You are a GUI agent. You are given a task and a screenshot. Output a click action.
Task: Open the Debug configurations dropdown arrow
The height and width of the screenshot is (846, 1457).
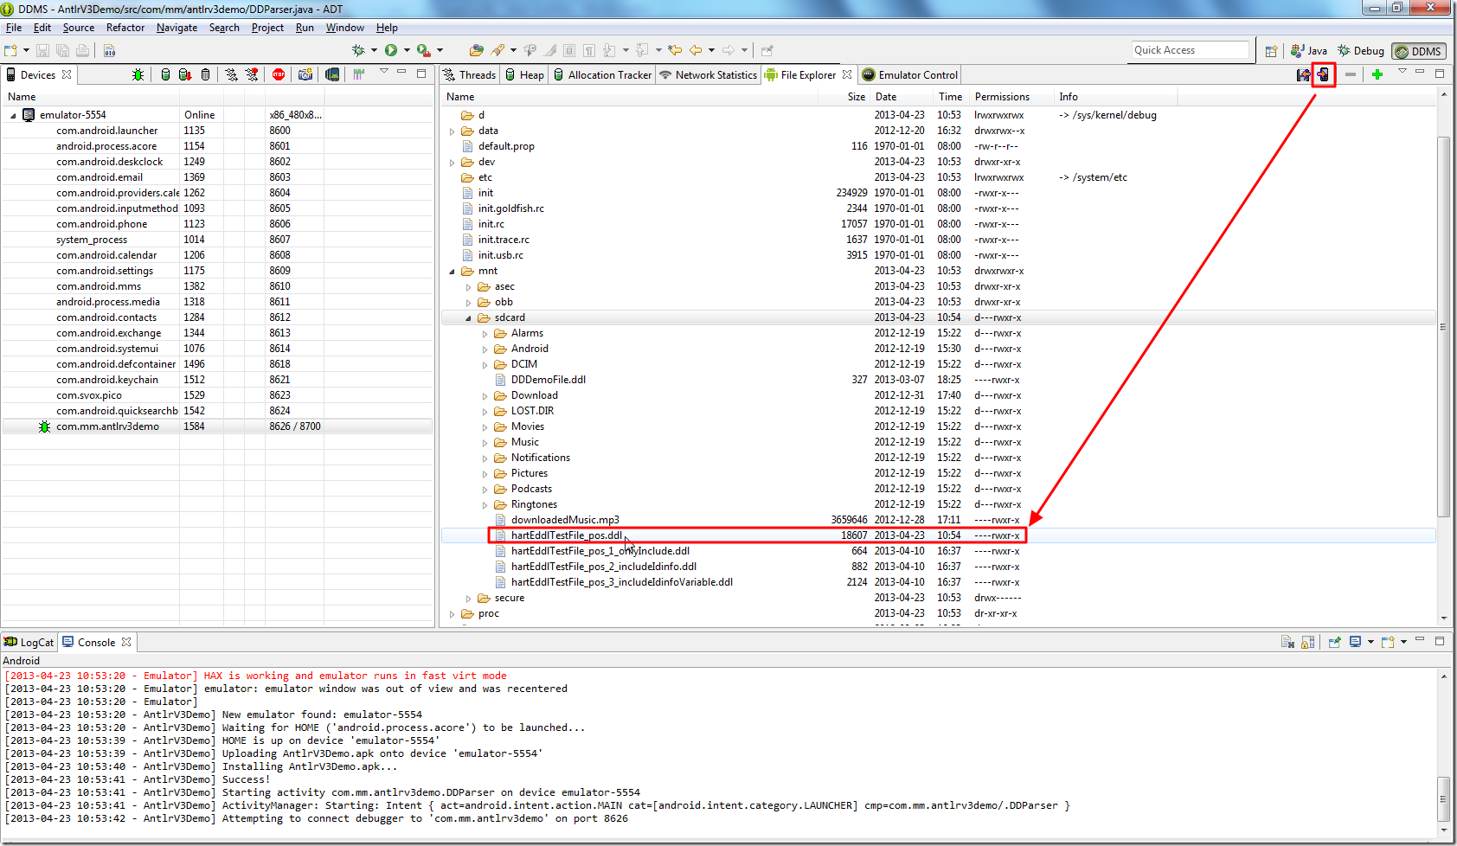tap(374, 51)
